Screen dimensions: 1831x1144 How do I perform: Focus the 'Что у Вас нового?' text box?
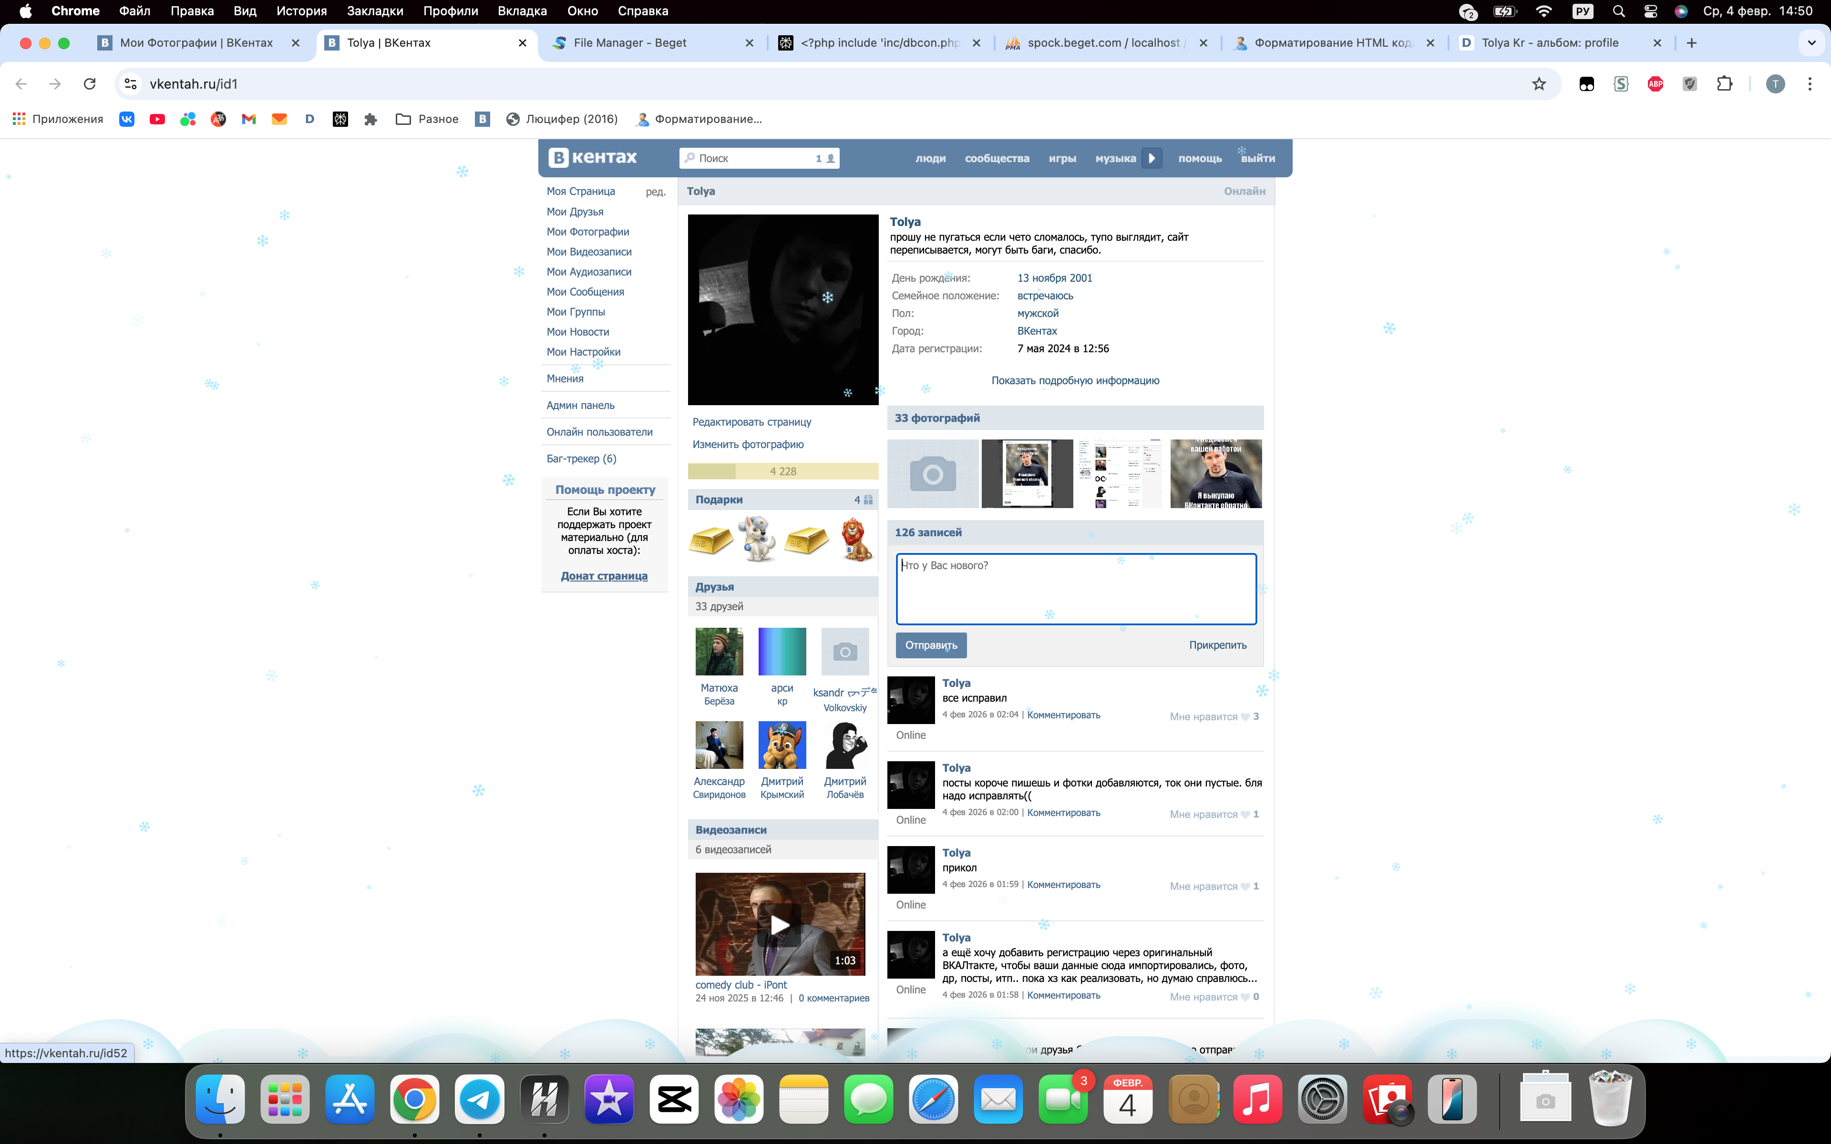tap(1076, 590)
